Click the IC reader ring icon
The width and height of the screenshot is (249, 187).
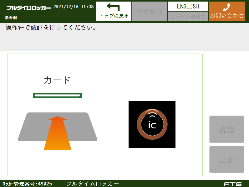[x=152, y=124]
